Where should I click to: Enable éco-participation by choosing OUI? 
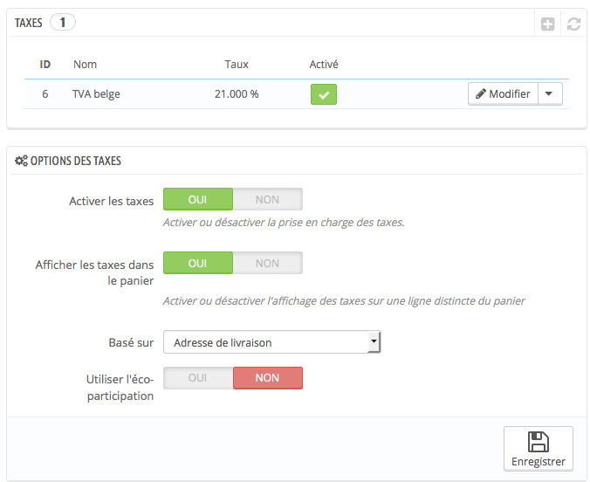click(x=198, y=378)
